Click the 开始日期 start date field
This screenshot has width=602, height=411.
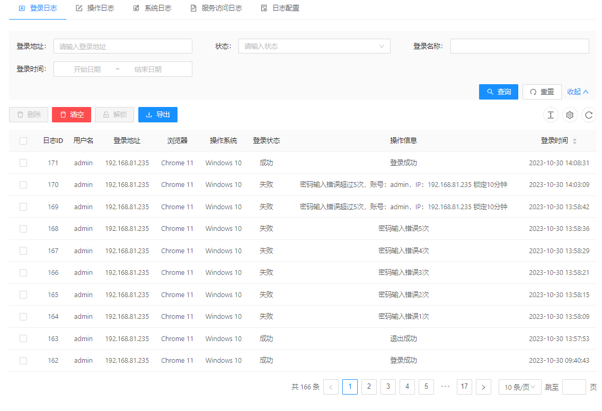pos(87,69)
